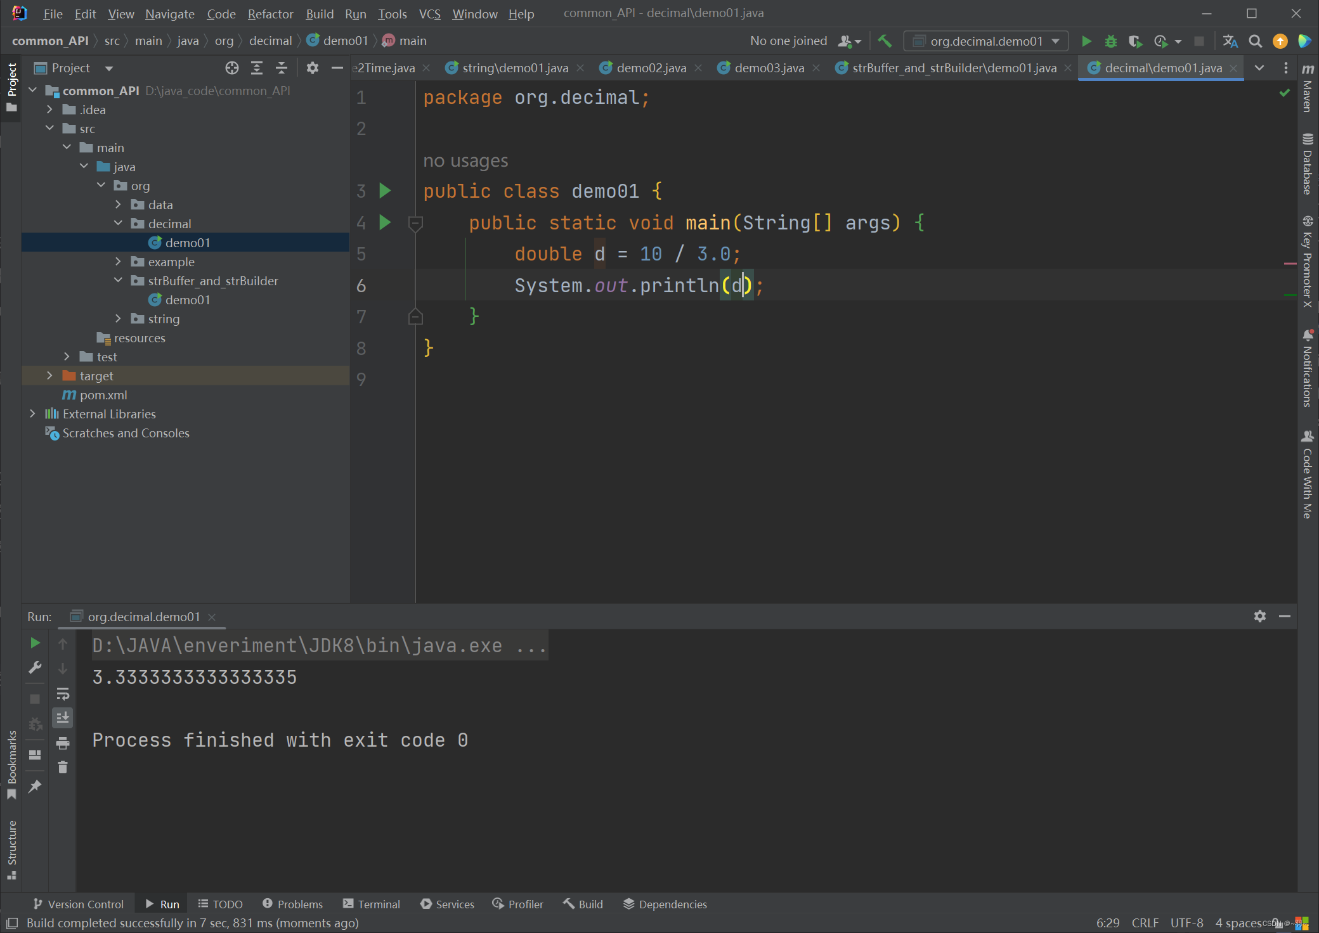Select pom.xml in project tree
The height and width of the screenshot is (933, 1319).
[103, 395]
